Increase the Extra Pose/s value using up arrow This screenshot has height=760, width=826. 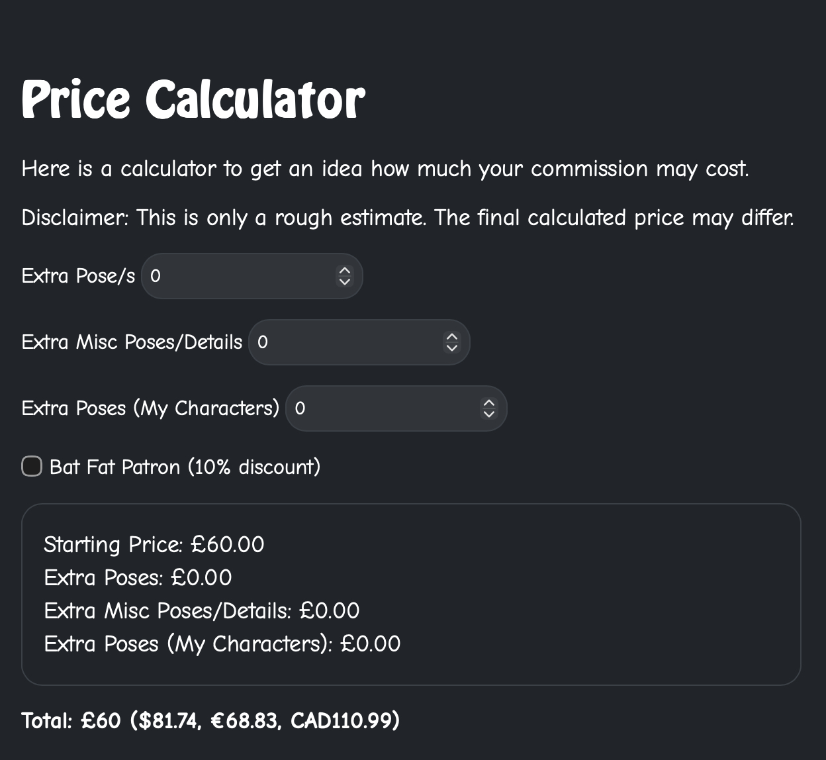point(344,271)
